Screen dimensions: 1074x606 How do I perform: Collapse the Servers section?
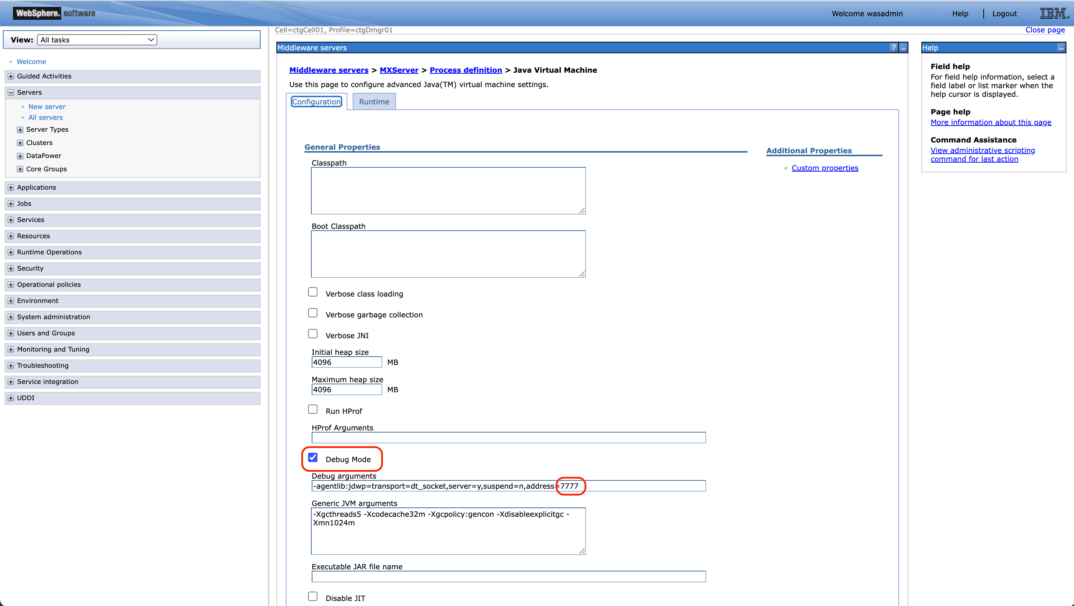pos(11,92)
